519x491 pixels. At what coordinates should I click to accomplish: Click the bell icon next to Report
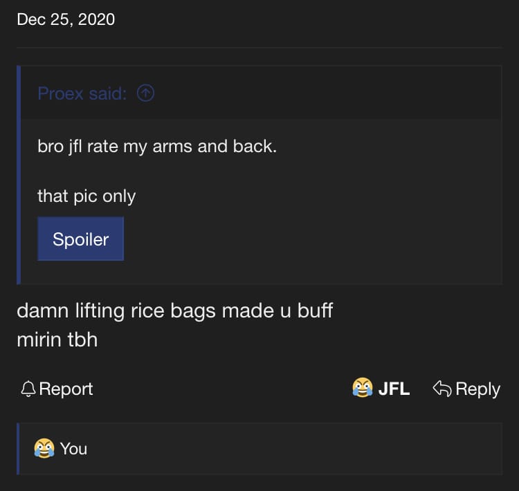(x=28, y=389)
